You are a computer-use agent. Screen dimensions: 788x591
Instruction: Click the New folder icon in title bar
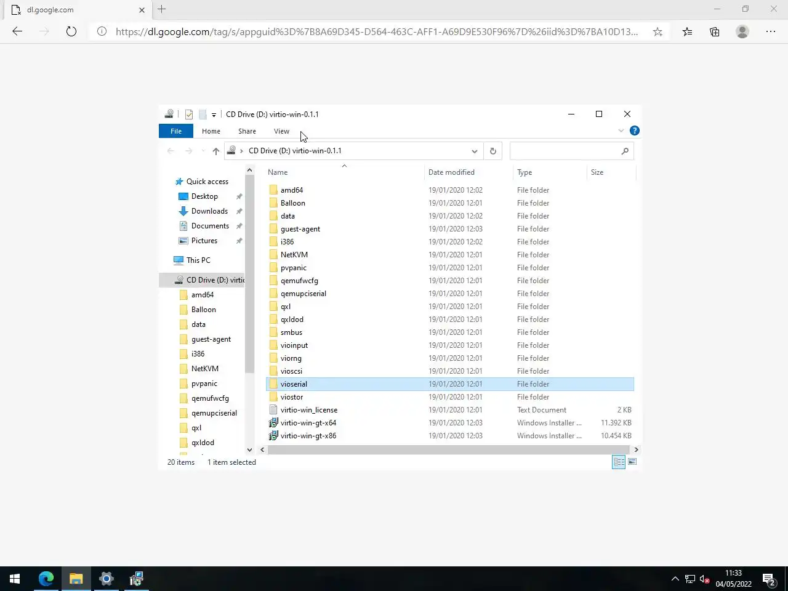pos(203,115)
